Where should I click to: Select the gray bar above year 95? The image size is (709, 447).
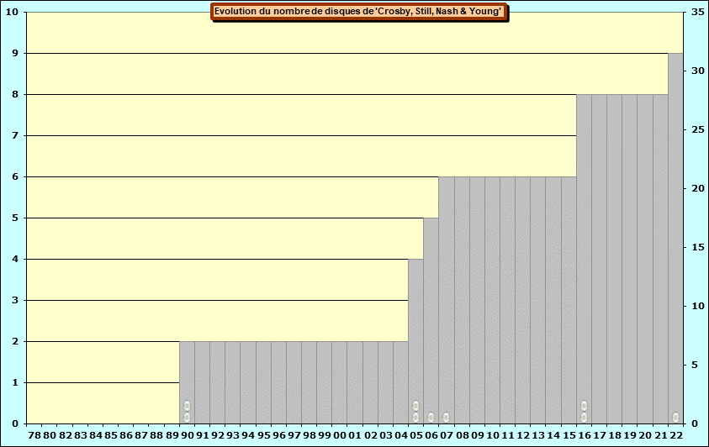pos(263,378)
